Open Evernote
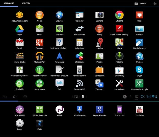The image size is (159, 137). tap(60, 29)
